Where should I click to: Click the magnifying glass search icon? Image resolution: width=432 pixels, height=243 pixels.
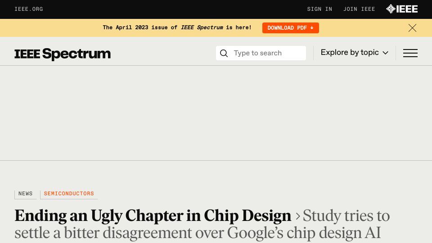[224, 53]
